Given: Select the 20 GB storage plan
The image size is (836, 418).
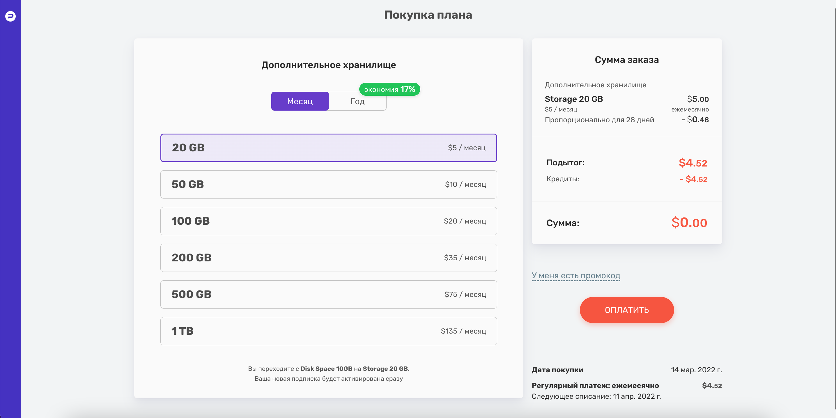Looking at the screenshot, I should (328, 148).
